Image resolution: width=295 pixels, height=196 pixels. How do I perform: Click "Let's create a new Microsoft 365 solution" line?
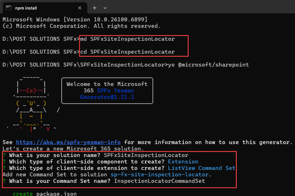[x=73, y=149]
